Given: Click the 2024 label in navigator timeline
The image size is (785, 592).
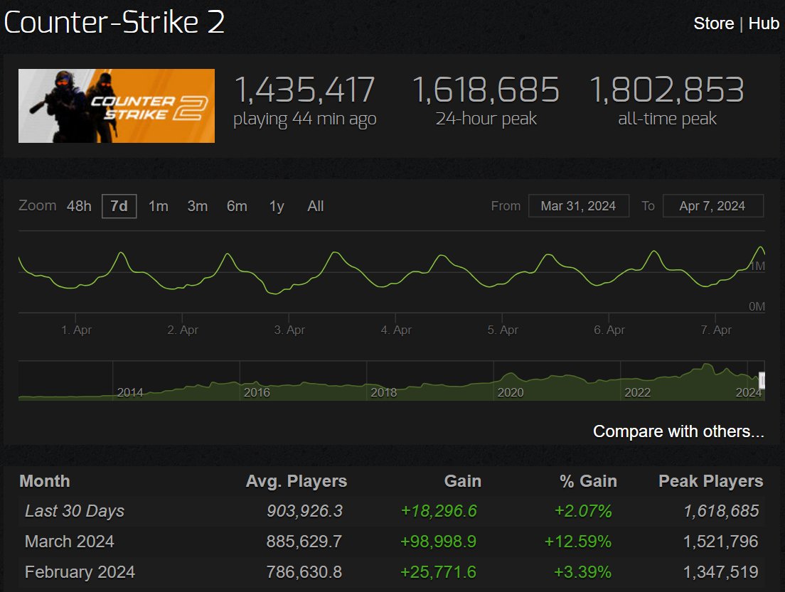Looking at the screenshot, I should pos(749,393).
